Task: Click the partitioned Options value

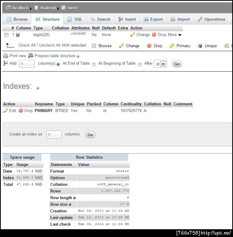Action: click(x=117, y=178)
